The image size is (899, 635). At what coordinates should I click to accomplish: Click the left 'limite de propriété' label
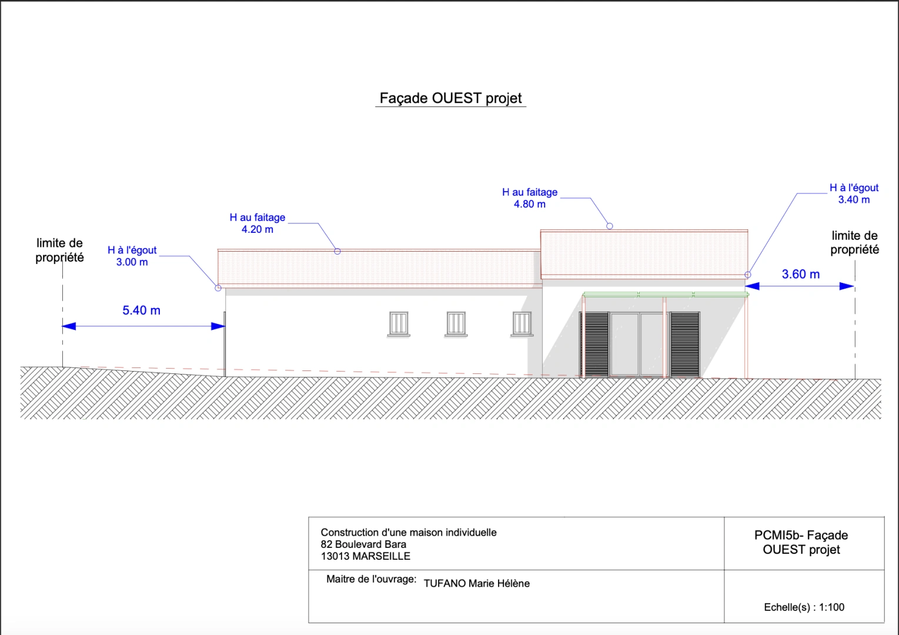pos(59,250)
